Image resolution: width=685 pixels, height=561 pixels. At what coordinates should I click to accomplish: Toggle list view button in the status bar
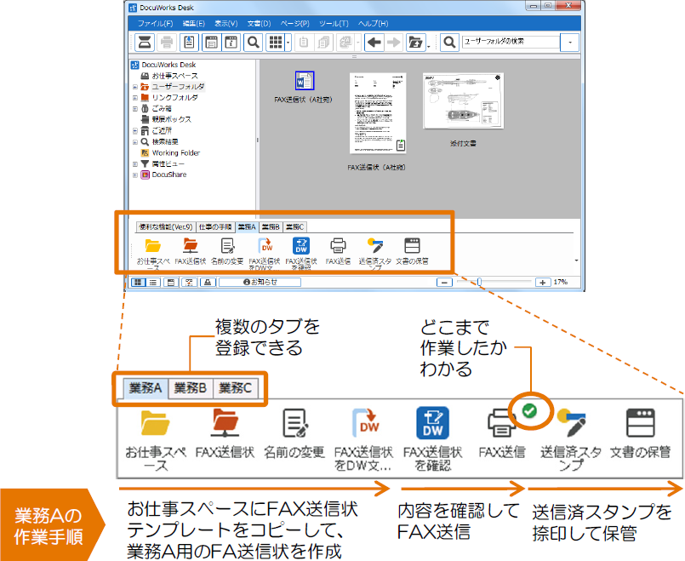[x=153, y=283]
